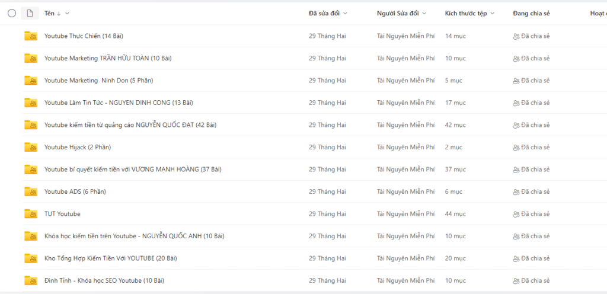The height and width of the screenshot is (294, 607).
Task: Click the Hoạt column header
Action: pyautogui.click(x=598, y=13)
